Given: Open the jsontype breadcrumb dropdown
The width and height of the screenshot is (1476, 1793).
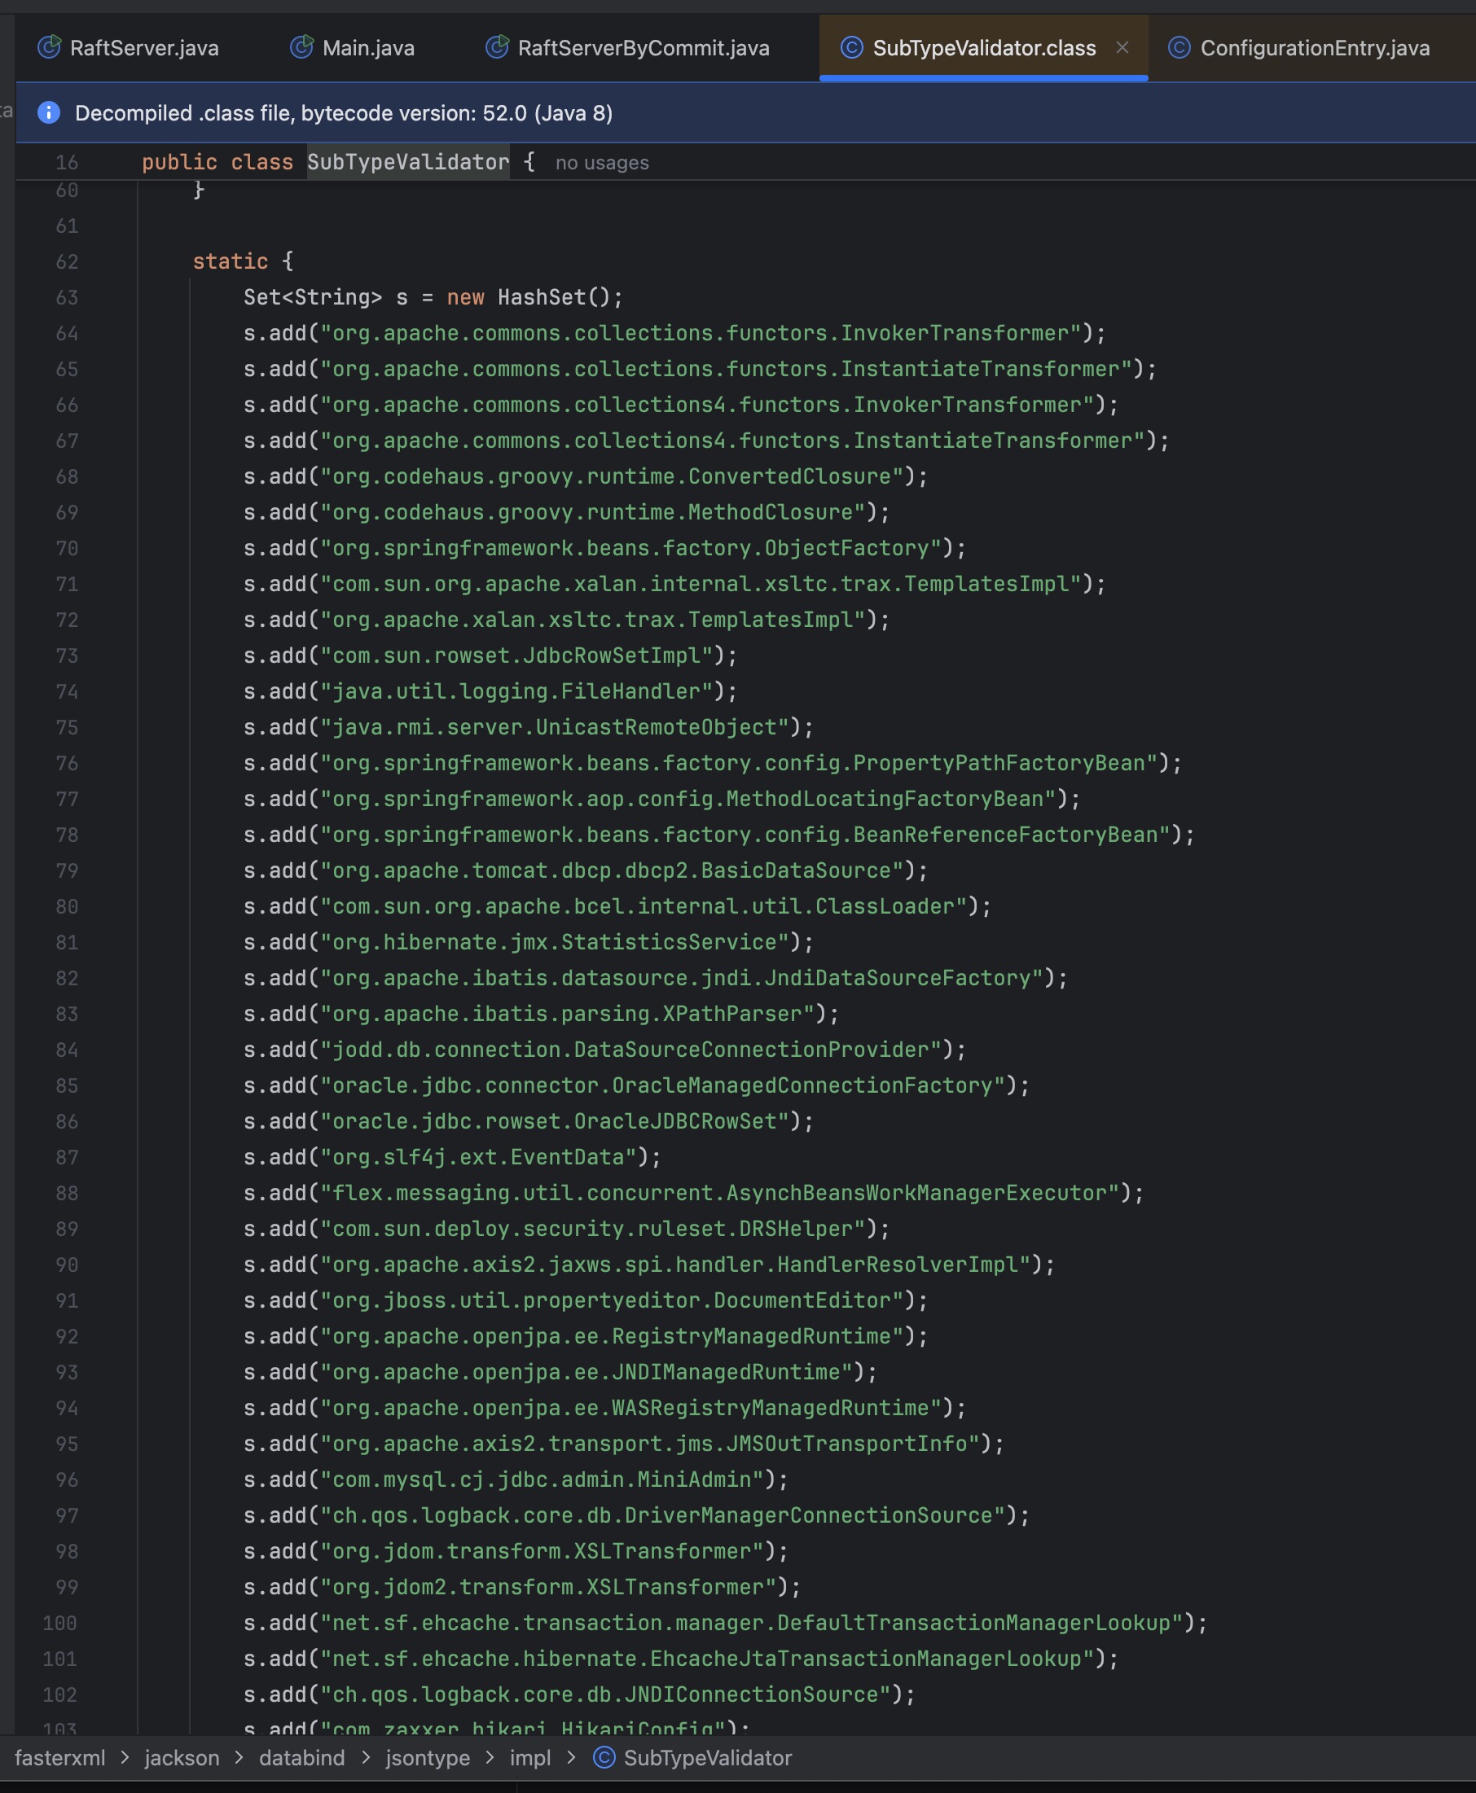Looking at the screenshot, I should pyautogui.click(x=428, y=1757).
